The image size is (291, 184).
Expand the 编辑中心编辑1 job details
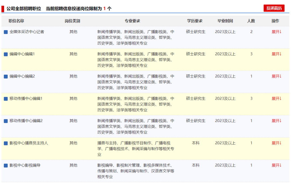[x=276, y=54]
